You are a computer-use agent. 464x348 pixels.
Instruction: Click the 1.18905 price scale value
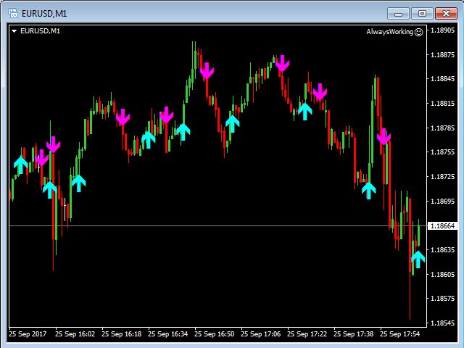coord(442,30)
